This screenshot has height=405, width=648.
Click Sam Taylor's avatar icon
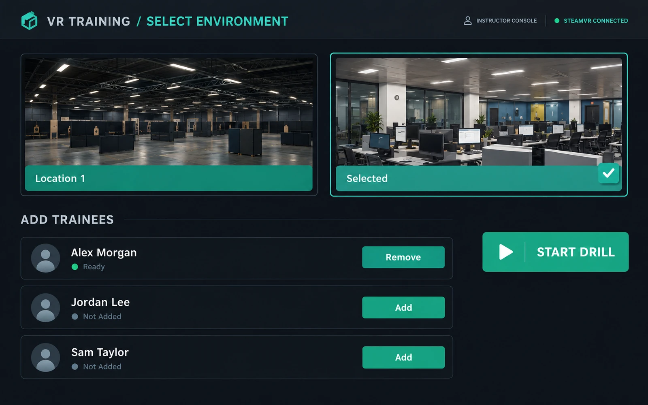[45, 358]
